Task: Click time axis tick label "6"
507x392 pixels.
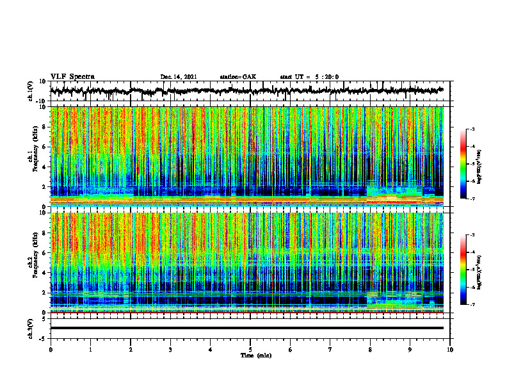Action: click(291, 350)
